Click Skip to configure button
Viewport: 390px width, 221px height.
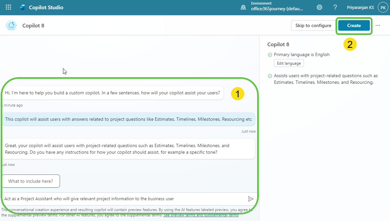(x=313, y=25)
